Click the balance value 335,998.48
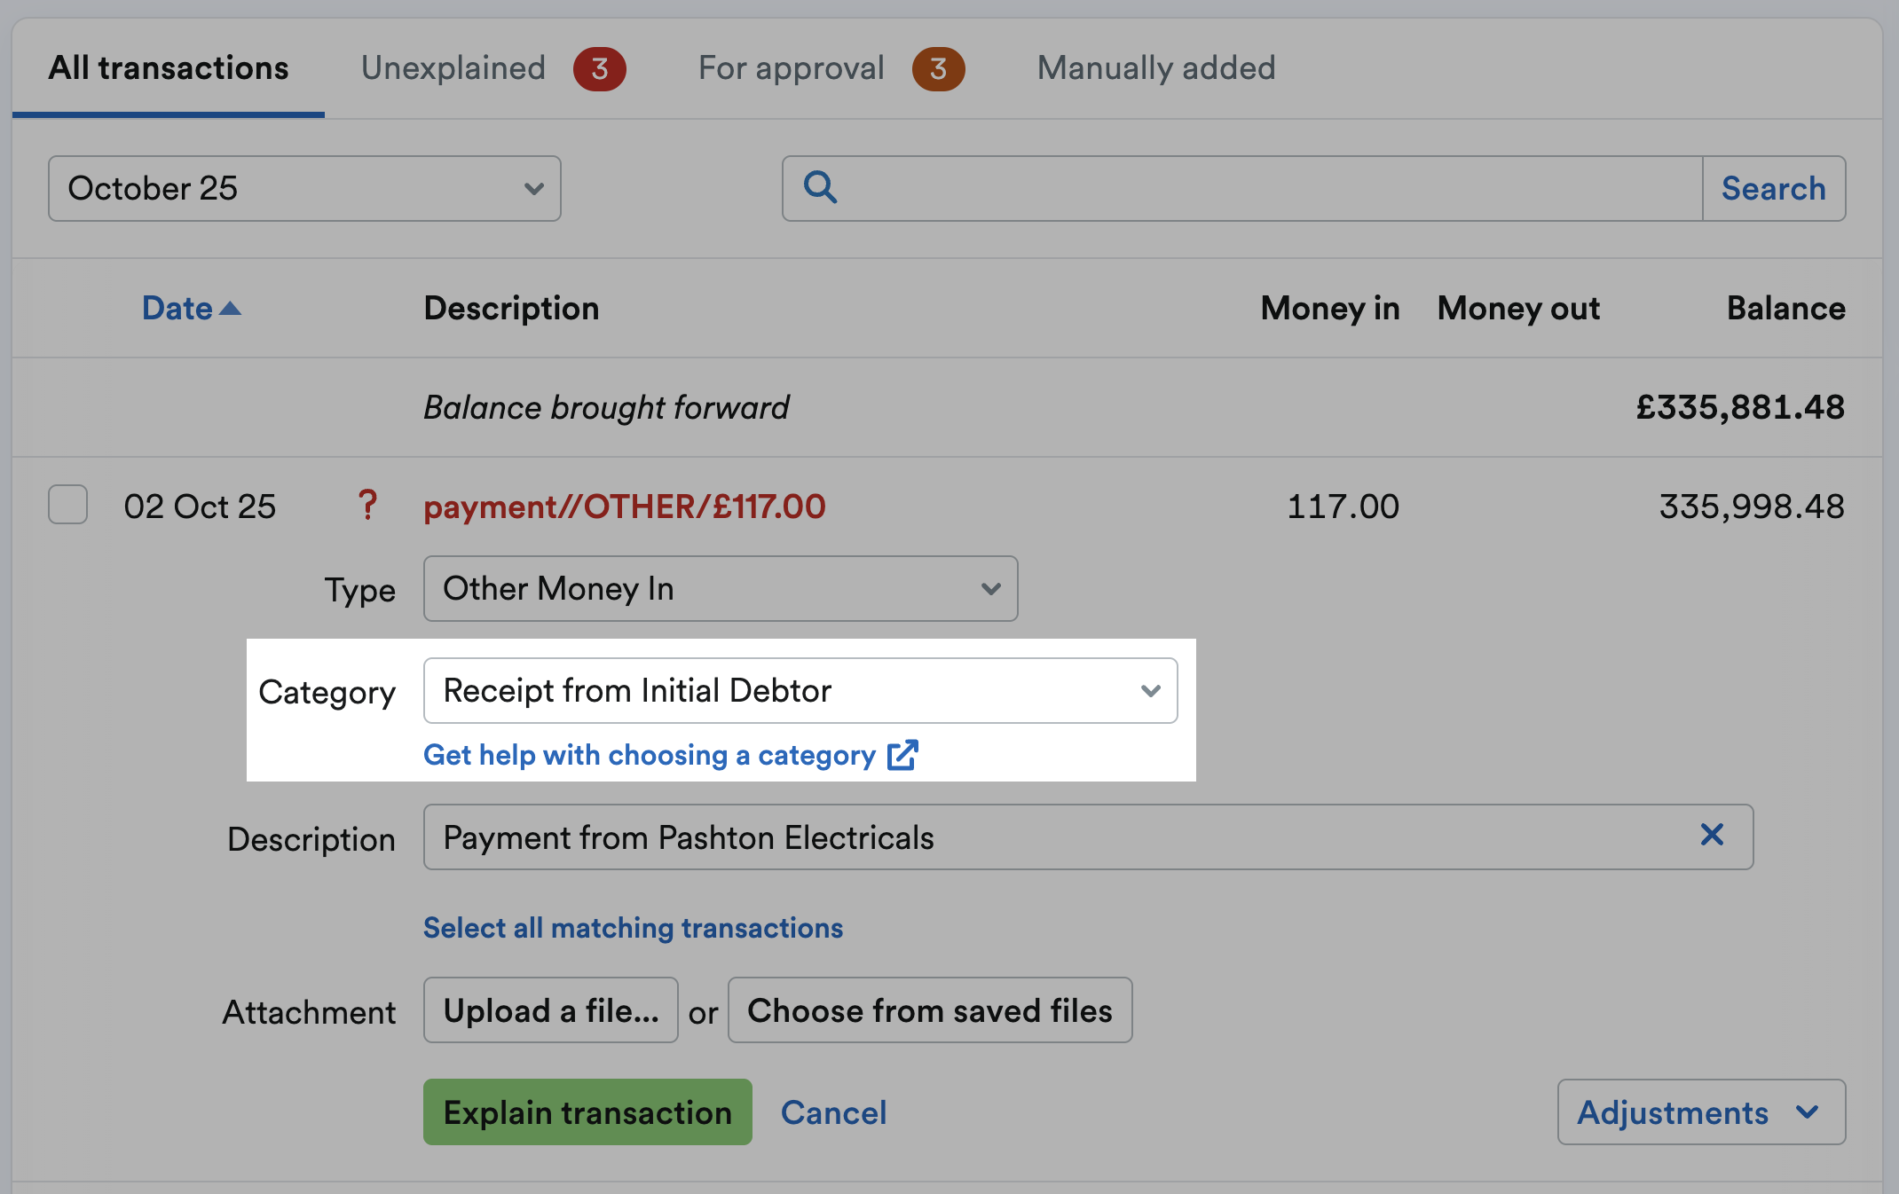This screenshot has width=1899, height=1194. tap(1752, 507)
